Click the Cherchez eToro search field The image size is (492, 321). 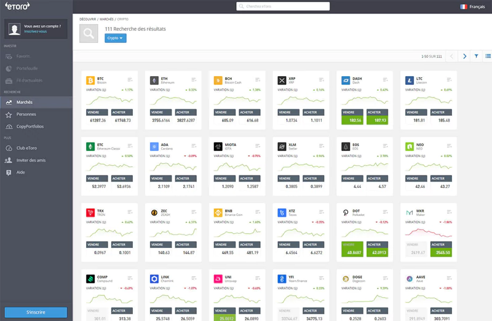283,6
